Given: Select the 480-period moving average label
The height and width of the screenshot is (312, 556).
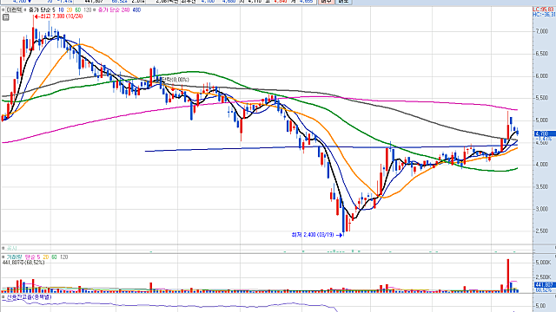Looking at the screenshot, I should (136, 10).
